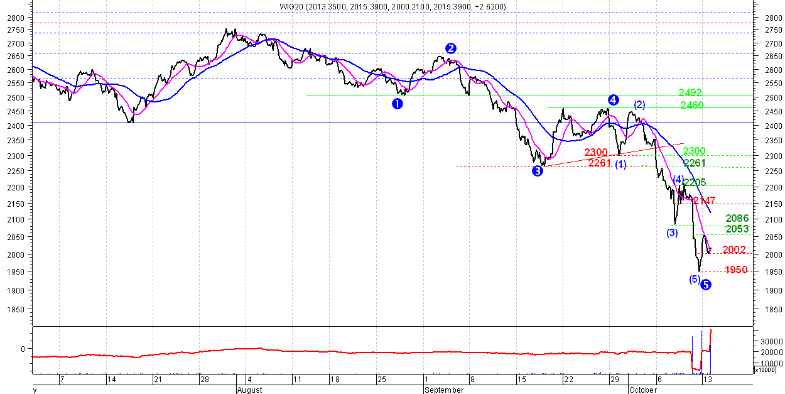785x394 pixels.
Task: Click the 0 label on indicator axis
Action: 23,349
